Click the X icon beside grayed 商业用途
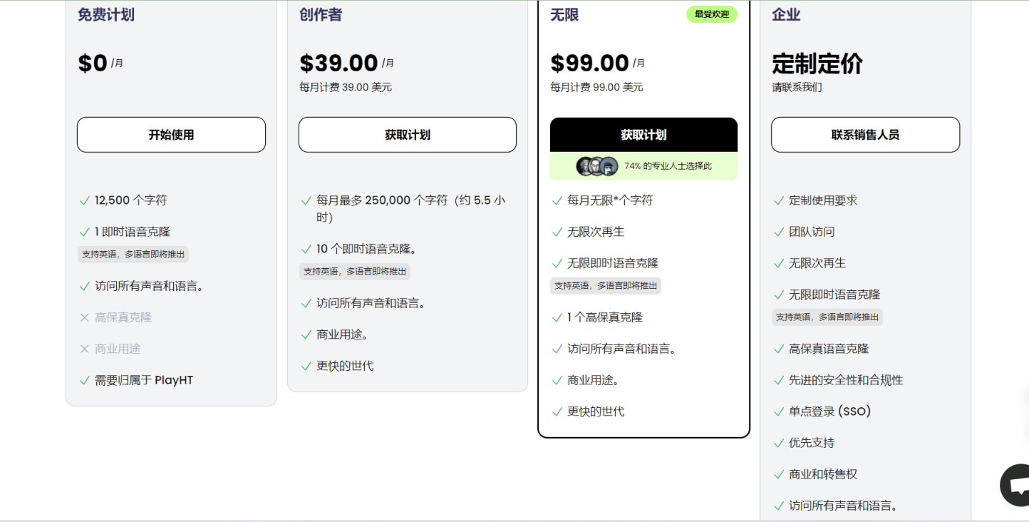1029x522 pixels. pos(85,349)
